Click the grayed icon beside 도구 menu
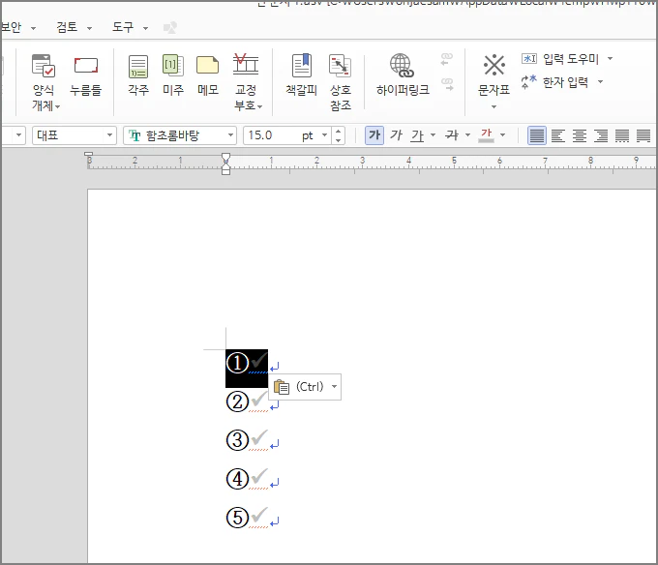658x565 pixels. 170,28
